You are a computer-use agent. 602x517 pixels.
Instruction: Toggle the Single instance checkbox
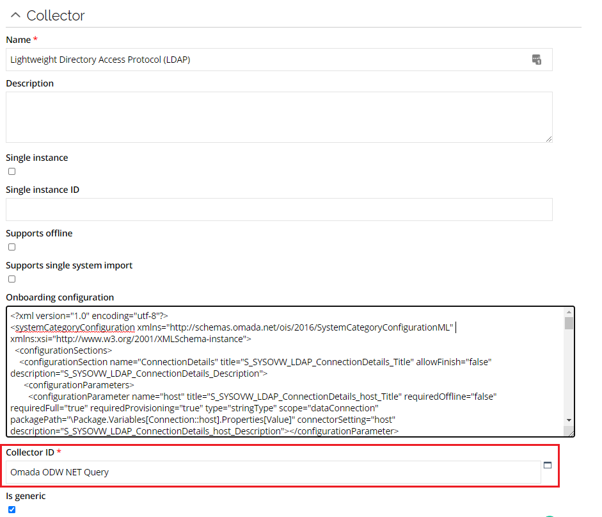click(x=12, y=172)
